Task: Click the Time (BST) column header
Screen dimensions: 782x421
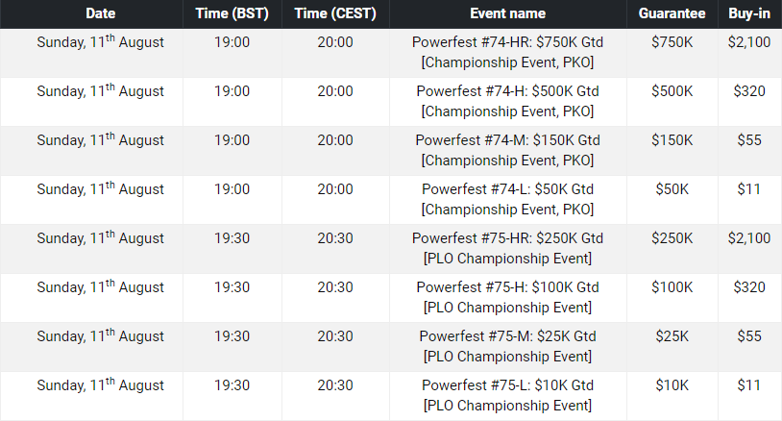Action: (x=232, y=13)
